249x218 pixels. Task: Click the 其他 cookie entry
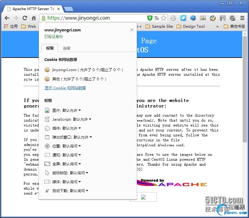coord(76,79)
